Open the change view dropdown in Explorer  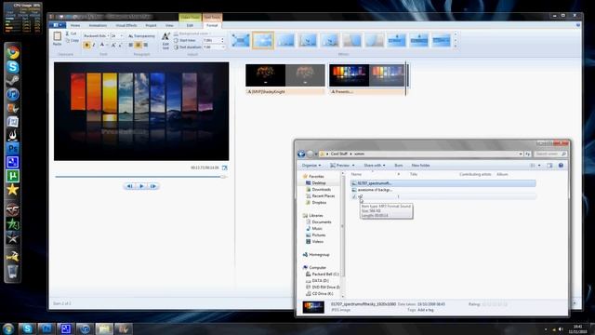(539, 166)
